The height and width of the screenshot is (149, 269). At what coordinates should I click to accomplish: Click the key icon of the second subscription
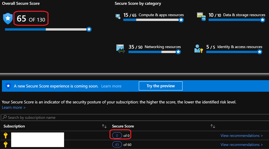[6, 145]
